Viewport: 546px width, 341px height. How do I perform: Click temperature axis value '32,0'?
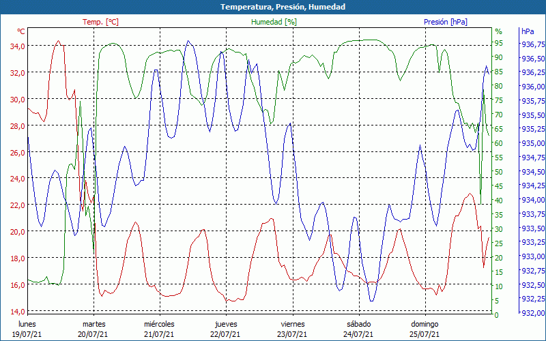point(17,73)
